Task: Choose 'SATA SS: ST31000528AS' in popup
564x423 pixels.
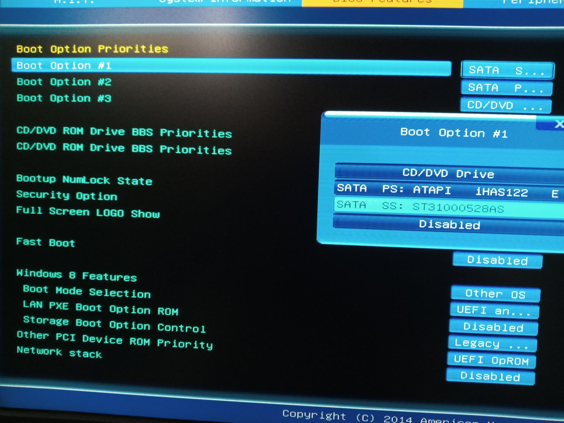Action: coord(449,208)
